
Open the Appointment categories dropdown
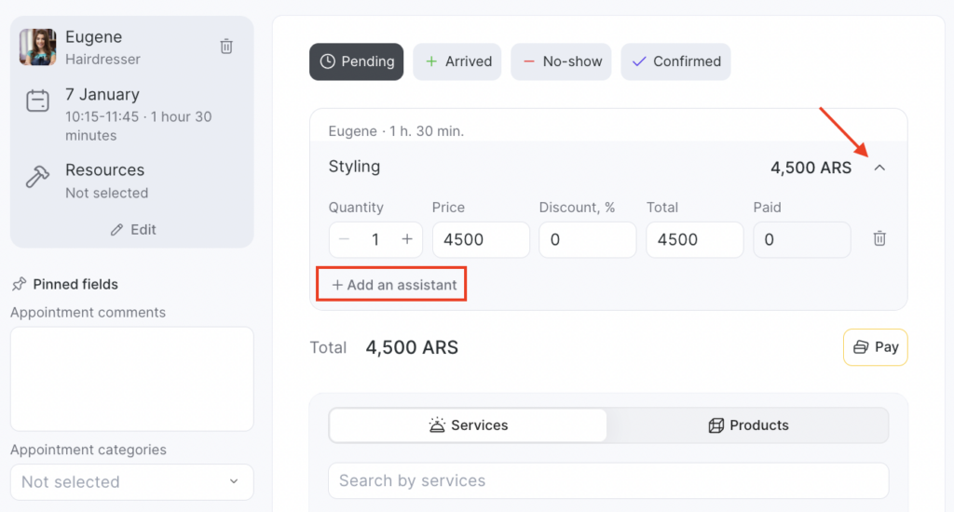[x=131, y=481]
